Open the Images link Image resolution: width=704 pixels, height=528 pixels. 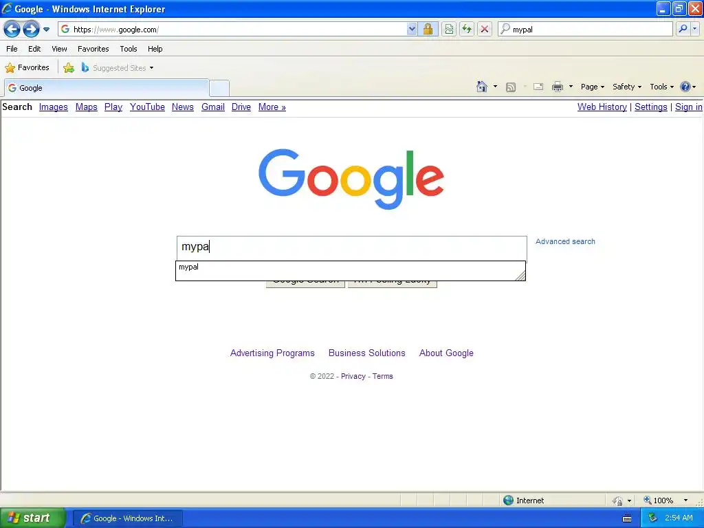pyautogui.click(x=54, y=107)
